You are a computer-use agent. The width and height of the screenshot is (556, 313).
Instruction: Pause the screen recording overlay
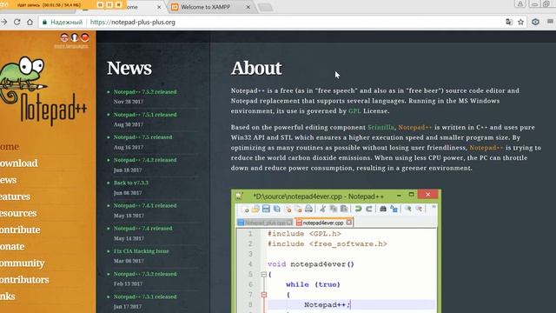109,4
